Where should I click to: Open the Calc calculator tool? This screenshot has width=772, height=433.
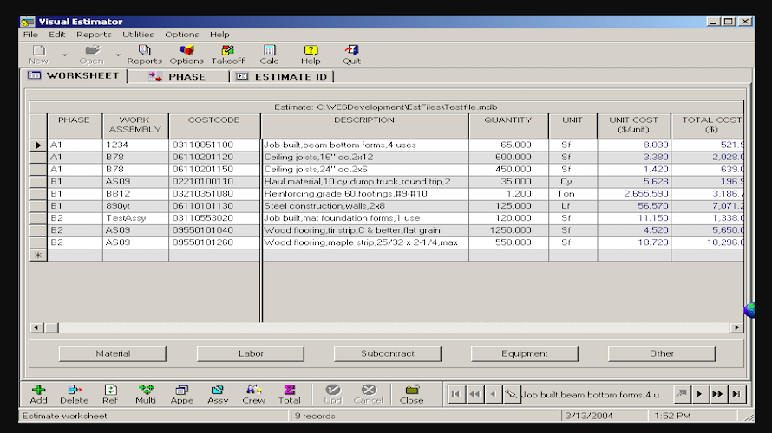click(269, 55)
